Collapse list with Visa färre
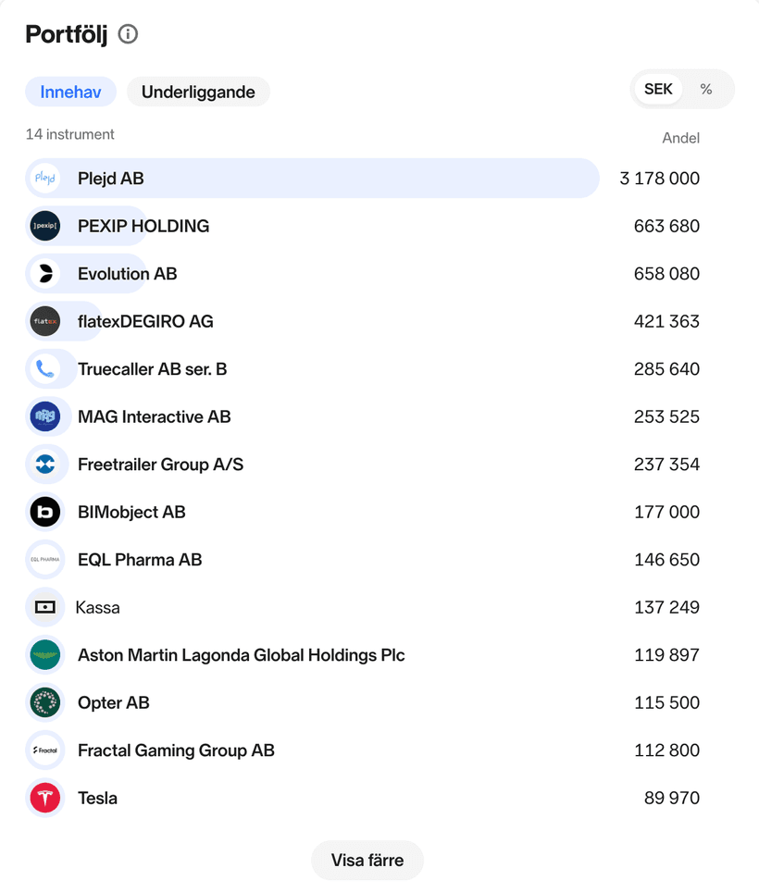The height and width of the screenshot is (893, 759). coord(367,861)
